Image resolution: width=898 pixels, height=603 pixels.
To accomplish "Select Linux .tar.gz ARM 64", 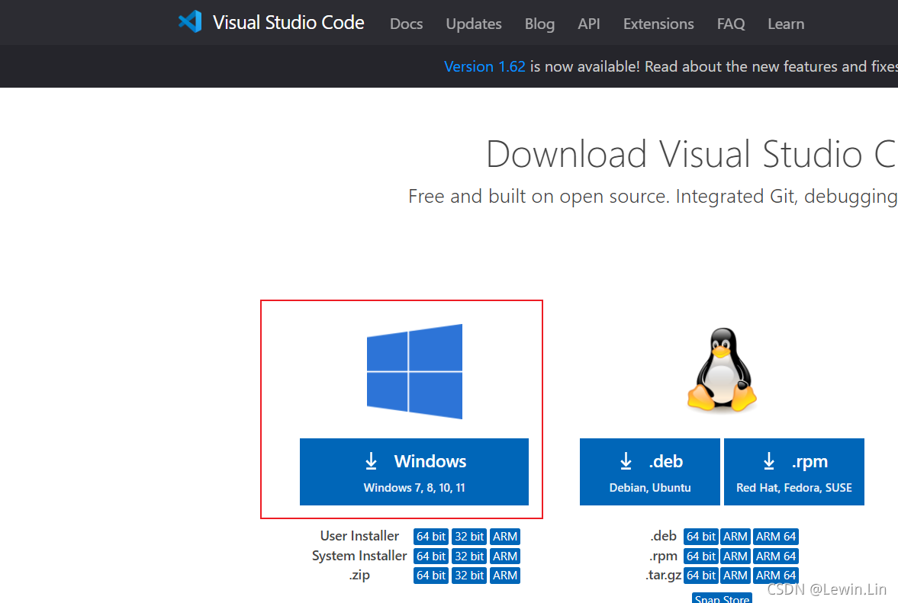I will (x=775, y=576).
